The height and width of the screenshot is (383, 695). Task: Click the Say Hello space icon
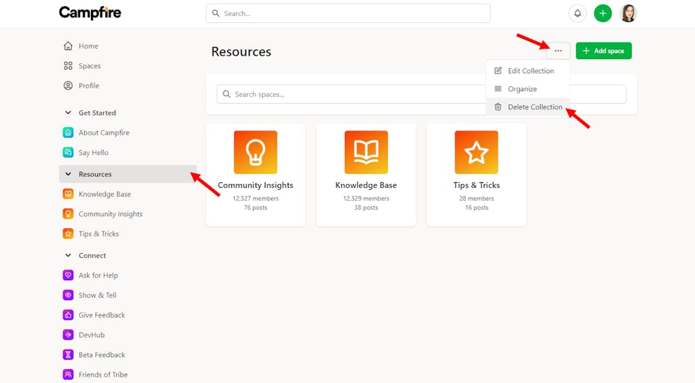[x=68, y=152]
